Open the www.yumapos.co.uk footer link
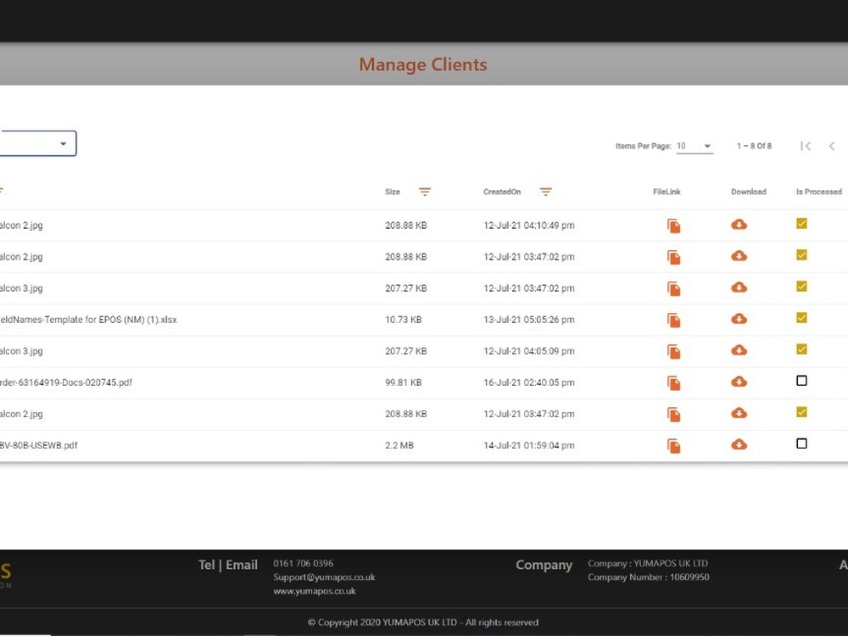Image resolution: width=848 pixels, height=636 pixels. click(x=314, y=591)
